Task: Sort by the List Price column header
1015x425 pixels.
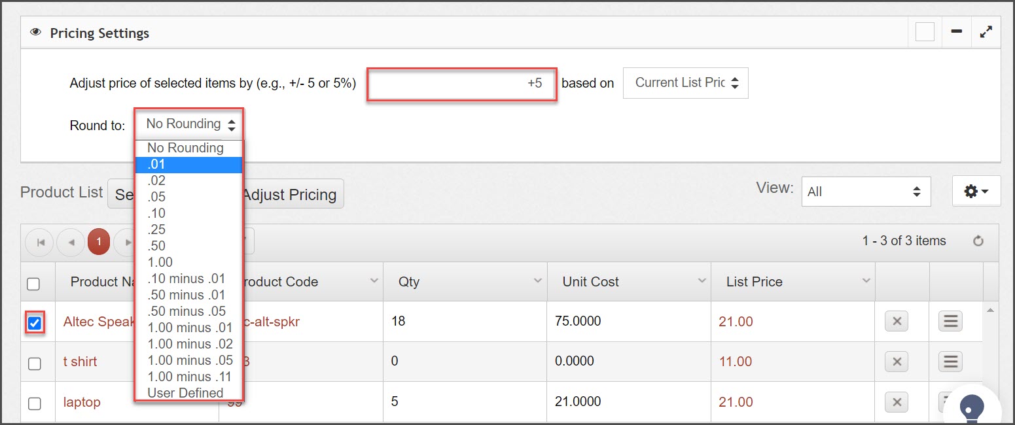Action: [754, 282]
